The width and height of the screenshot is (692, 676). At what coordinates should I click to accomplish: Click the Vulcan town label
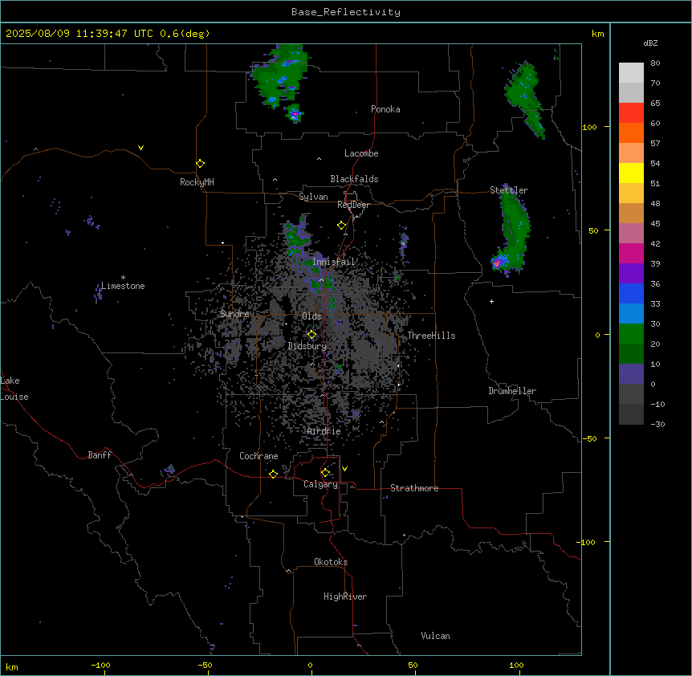(436, 635)
